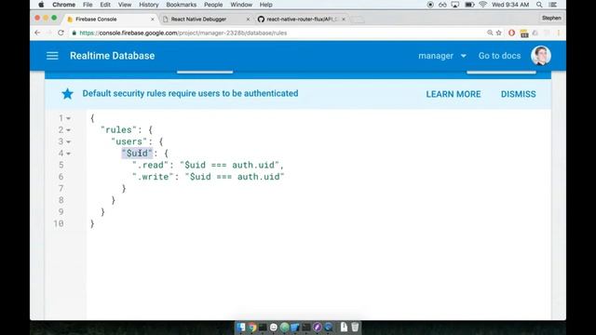Open Google Chrome from the dock
This screenshot has width=596, height=335.
point(251,327)
